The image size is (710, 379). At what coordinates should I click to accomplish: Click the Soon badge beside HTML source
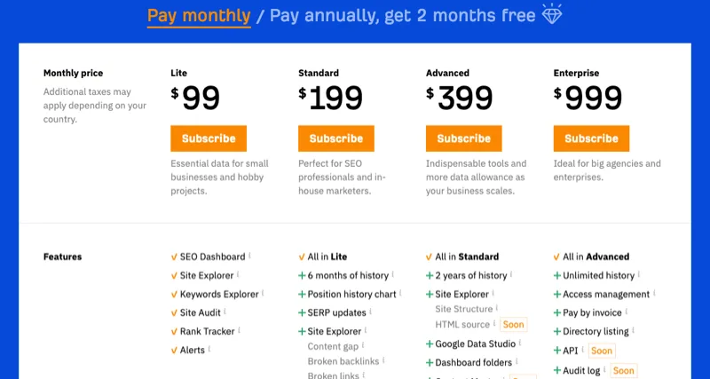(513, 325)
